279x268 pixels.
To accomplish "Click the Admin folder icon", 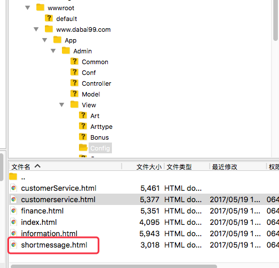I will point(66,51).
